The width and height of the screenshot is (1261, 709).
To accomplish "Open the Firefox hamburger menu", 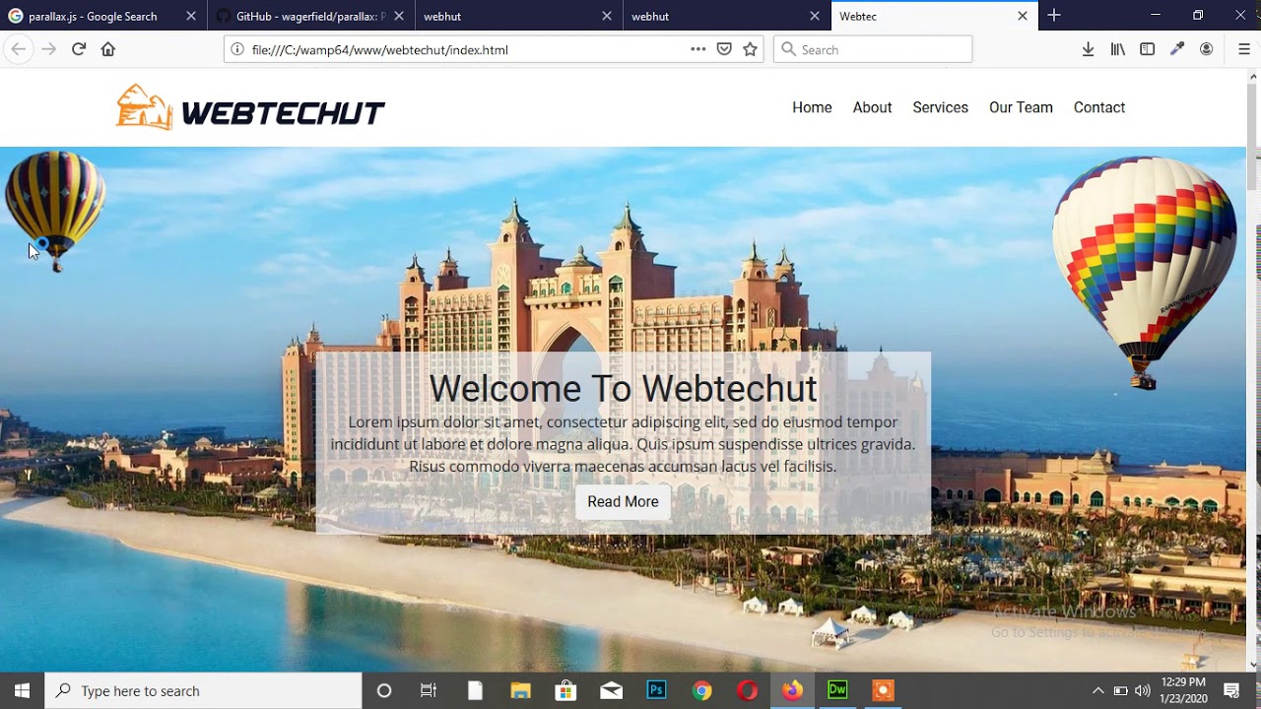I will 1243,49.
